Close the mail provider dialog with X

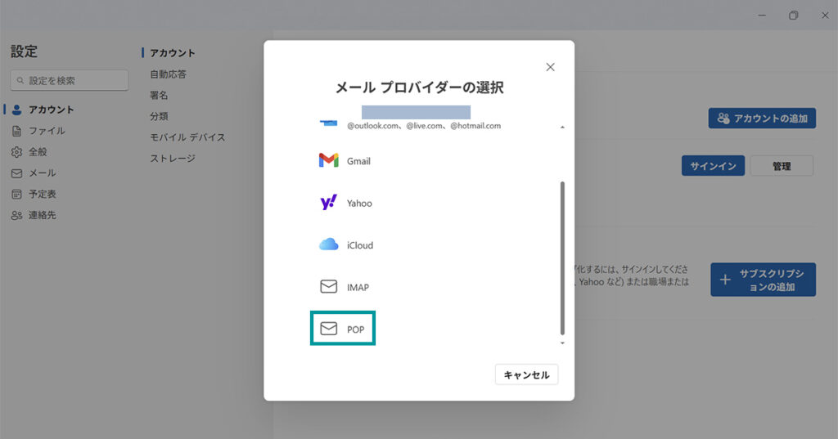point(550,67)
